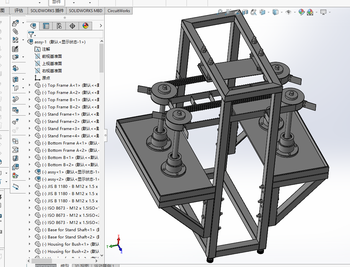The image size is (350, 267).
Task: Click Zoom to Fit in view toolbar
Action: [220, 12]
